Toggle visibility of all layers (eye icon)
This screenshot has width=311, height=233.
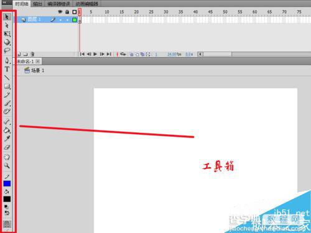pyautogui.click(x=60, y=12)
